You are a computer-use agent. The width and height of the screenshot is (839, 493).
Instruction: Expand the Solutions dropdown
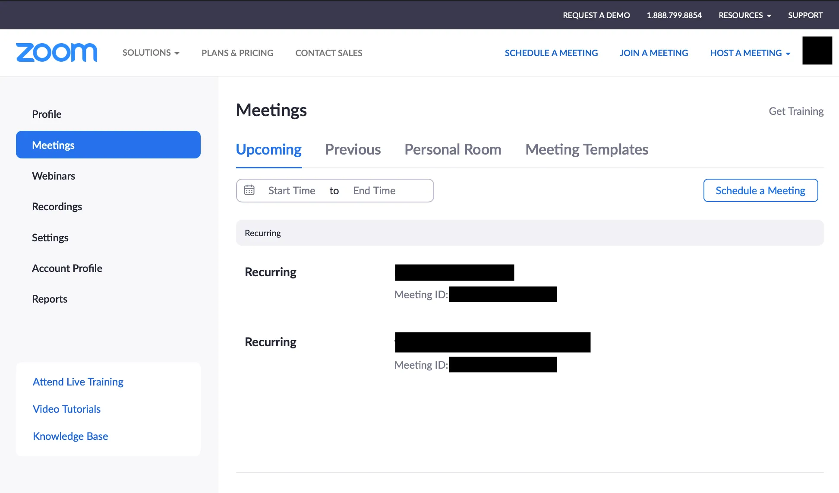(151, 53)
